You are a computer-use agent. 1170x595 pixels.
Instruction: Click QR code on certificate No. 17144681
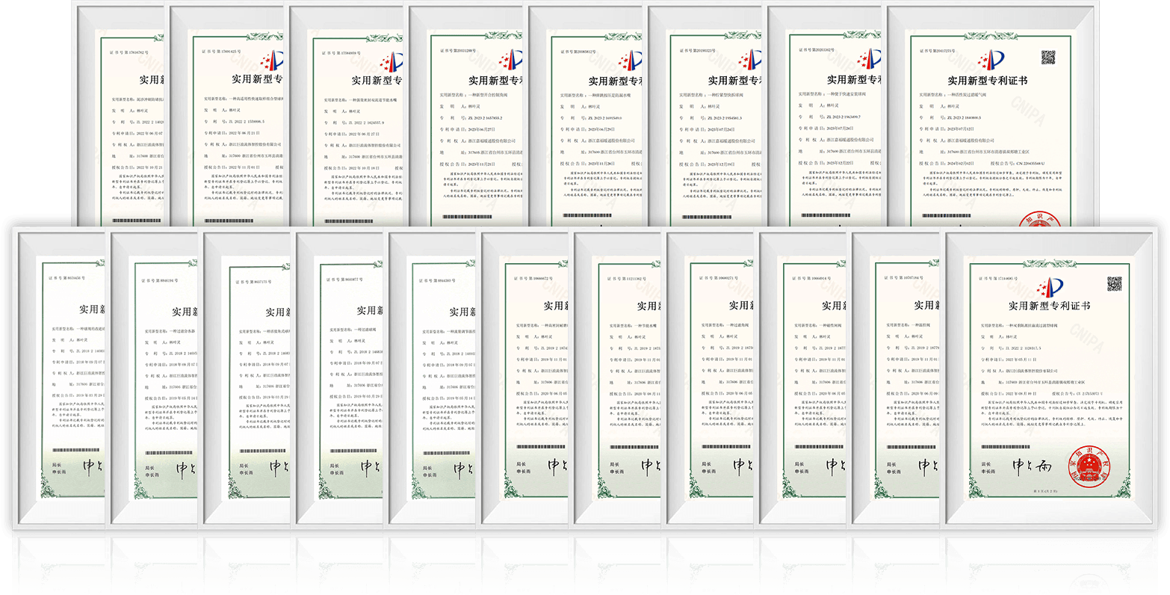point(1114,283)
